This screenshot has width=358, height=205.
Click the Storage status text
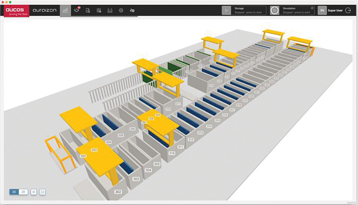(248, 12)
